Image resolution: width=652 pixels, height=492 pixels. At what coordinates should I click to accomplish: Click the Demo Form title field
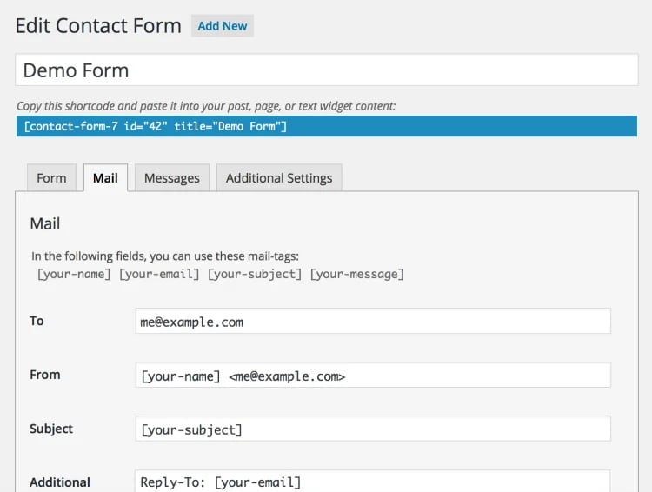tap(326, 70)
